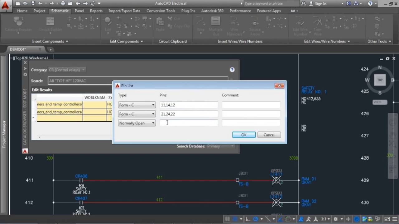
Task: Click the new drawing tab plus button
Action: [50, 49]
